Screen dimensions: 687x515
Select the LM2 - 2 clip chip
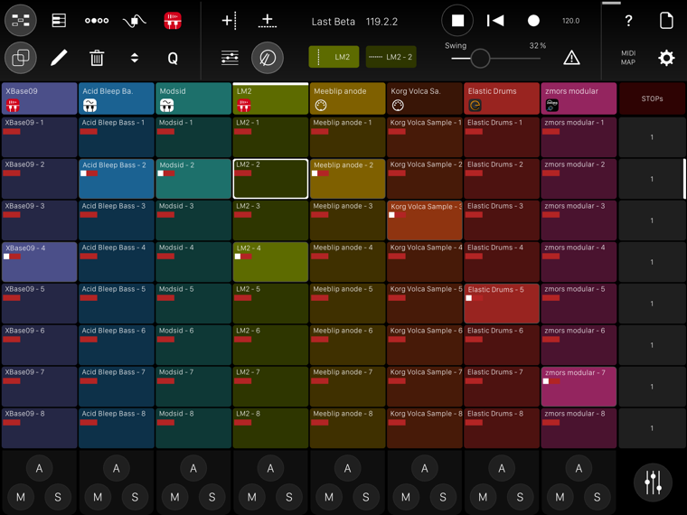point(391,57)
